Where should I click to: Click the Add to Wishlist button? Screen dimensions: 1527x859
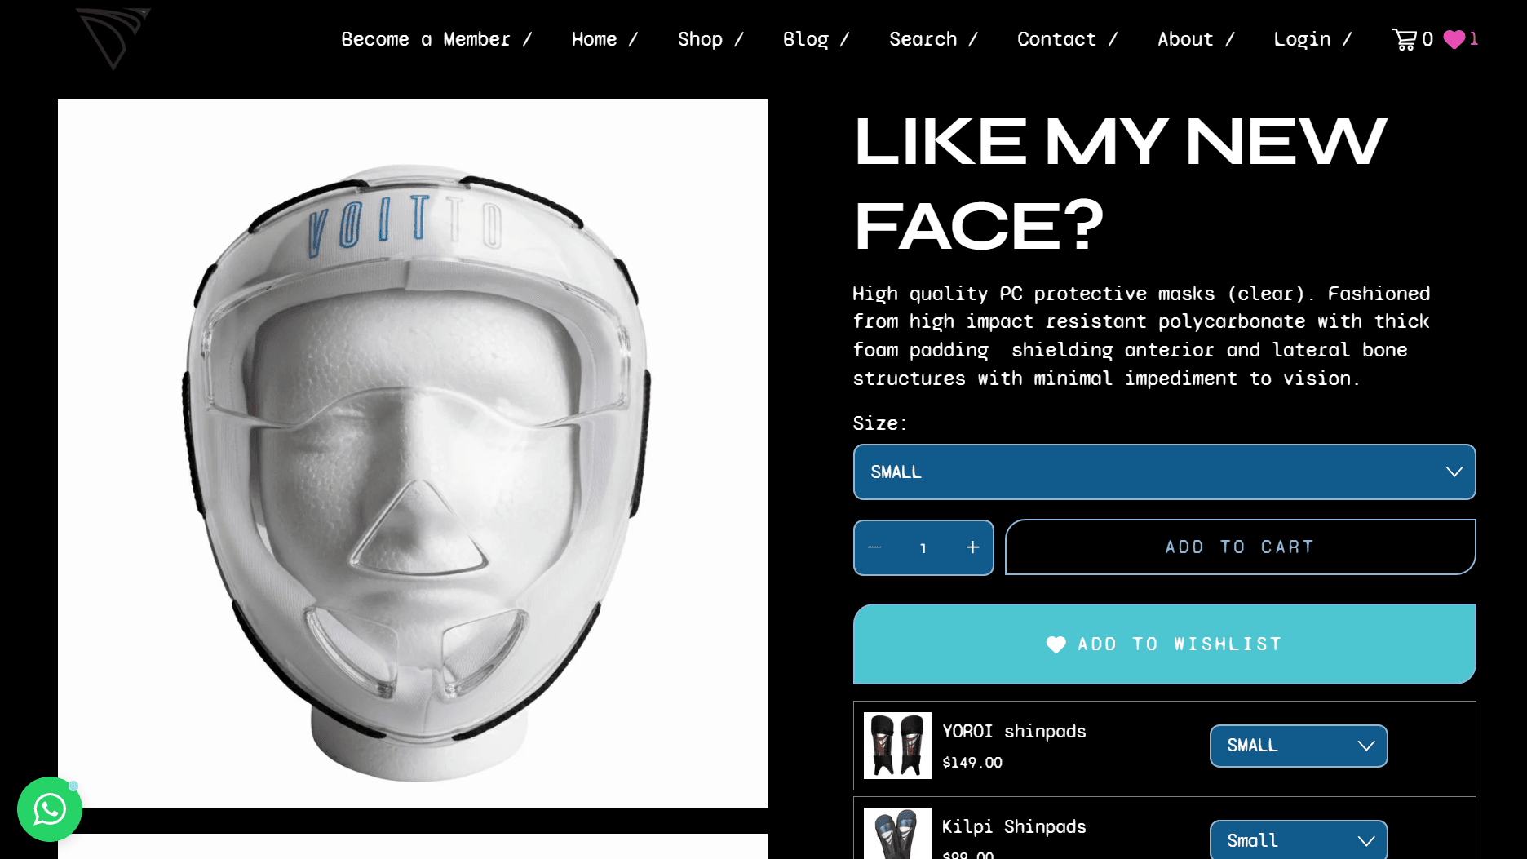1164,644
